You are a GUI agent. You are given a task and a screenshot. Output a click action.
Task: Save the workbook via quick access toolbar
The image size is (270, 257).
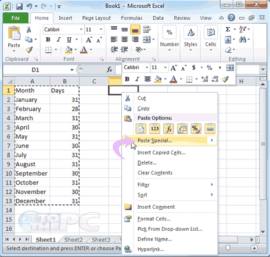[19, 6]
